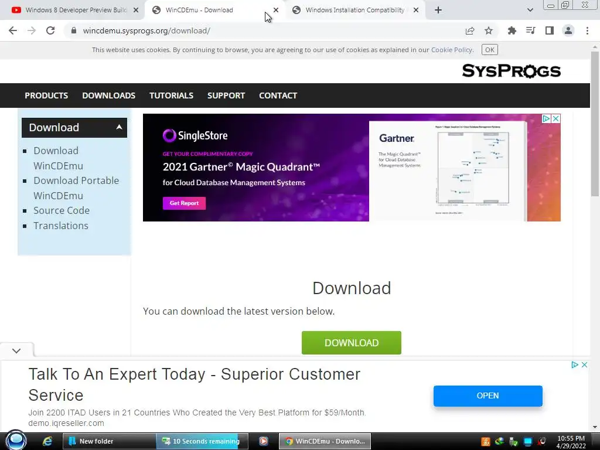Open the Chrome profile avatar
The height and width of the screenshot is (450, 600).
[568, 30]
